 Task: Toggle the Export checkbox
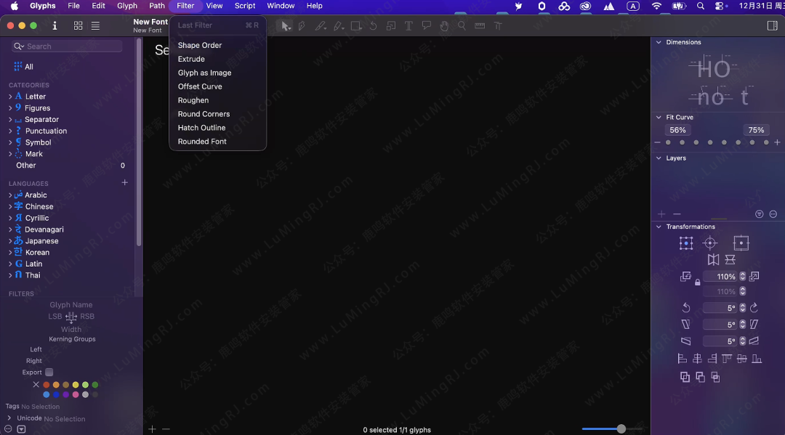pyautogui.click(x=49, y=372)
